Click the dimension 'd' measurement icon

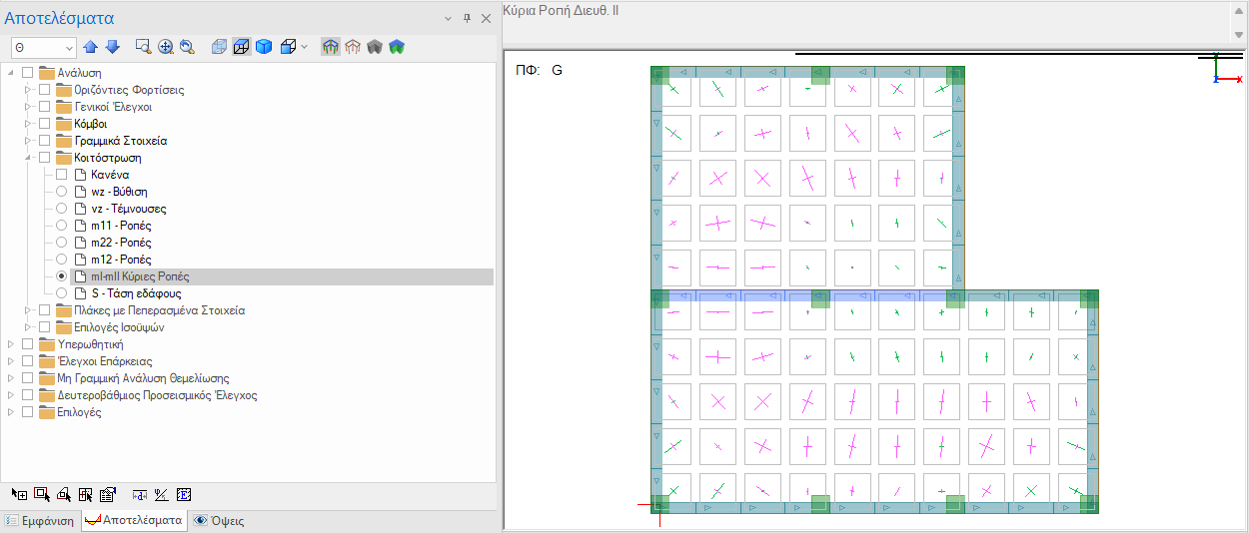[x=140, y=494]
